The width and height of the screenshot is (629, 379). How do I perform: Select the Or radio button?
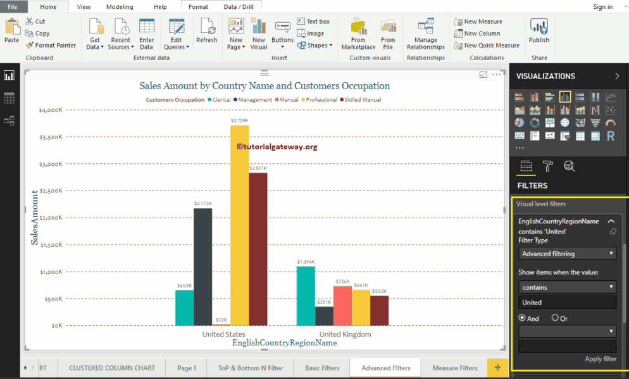555,318
